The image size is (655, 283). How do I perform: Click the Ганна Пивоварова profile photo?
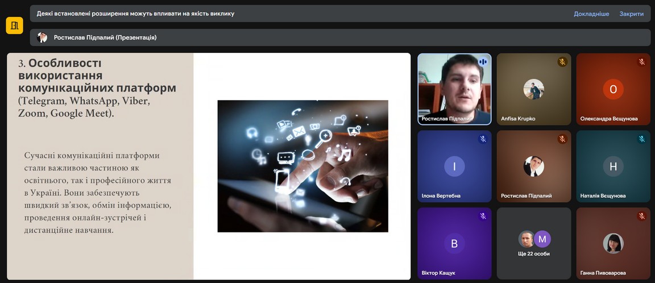613,243
